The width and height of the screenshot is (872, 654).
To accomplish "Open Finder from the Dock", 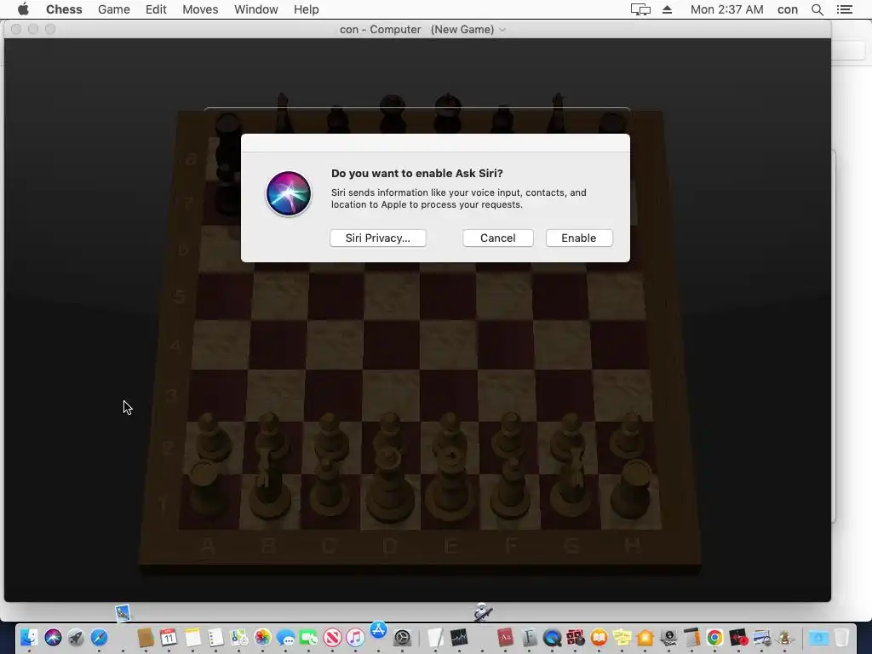I will tap(29, 637).
